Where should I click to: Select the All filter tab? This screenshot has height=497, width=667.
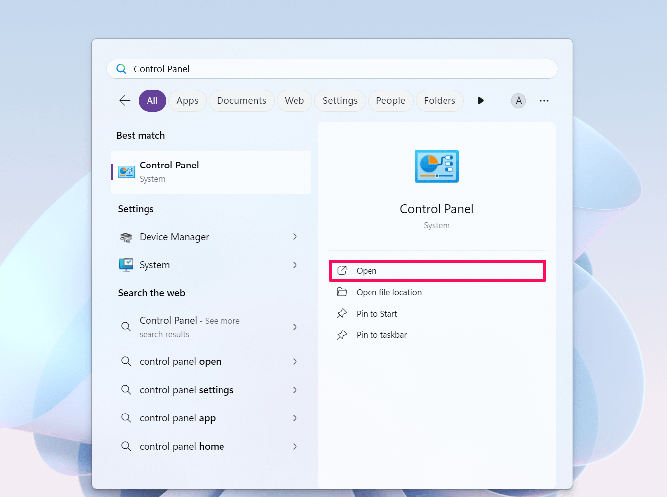(x=152, y=101)
